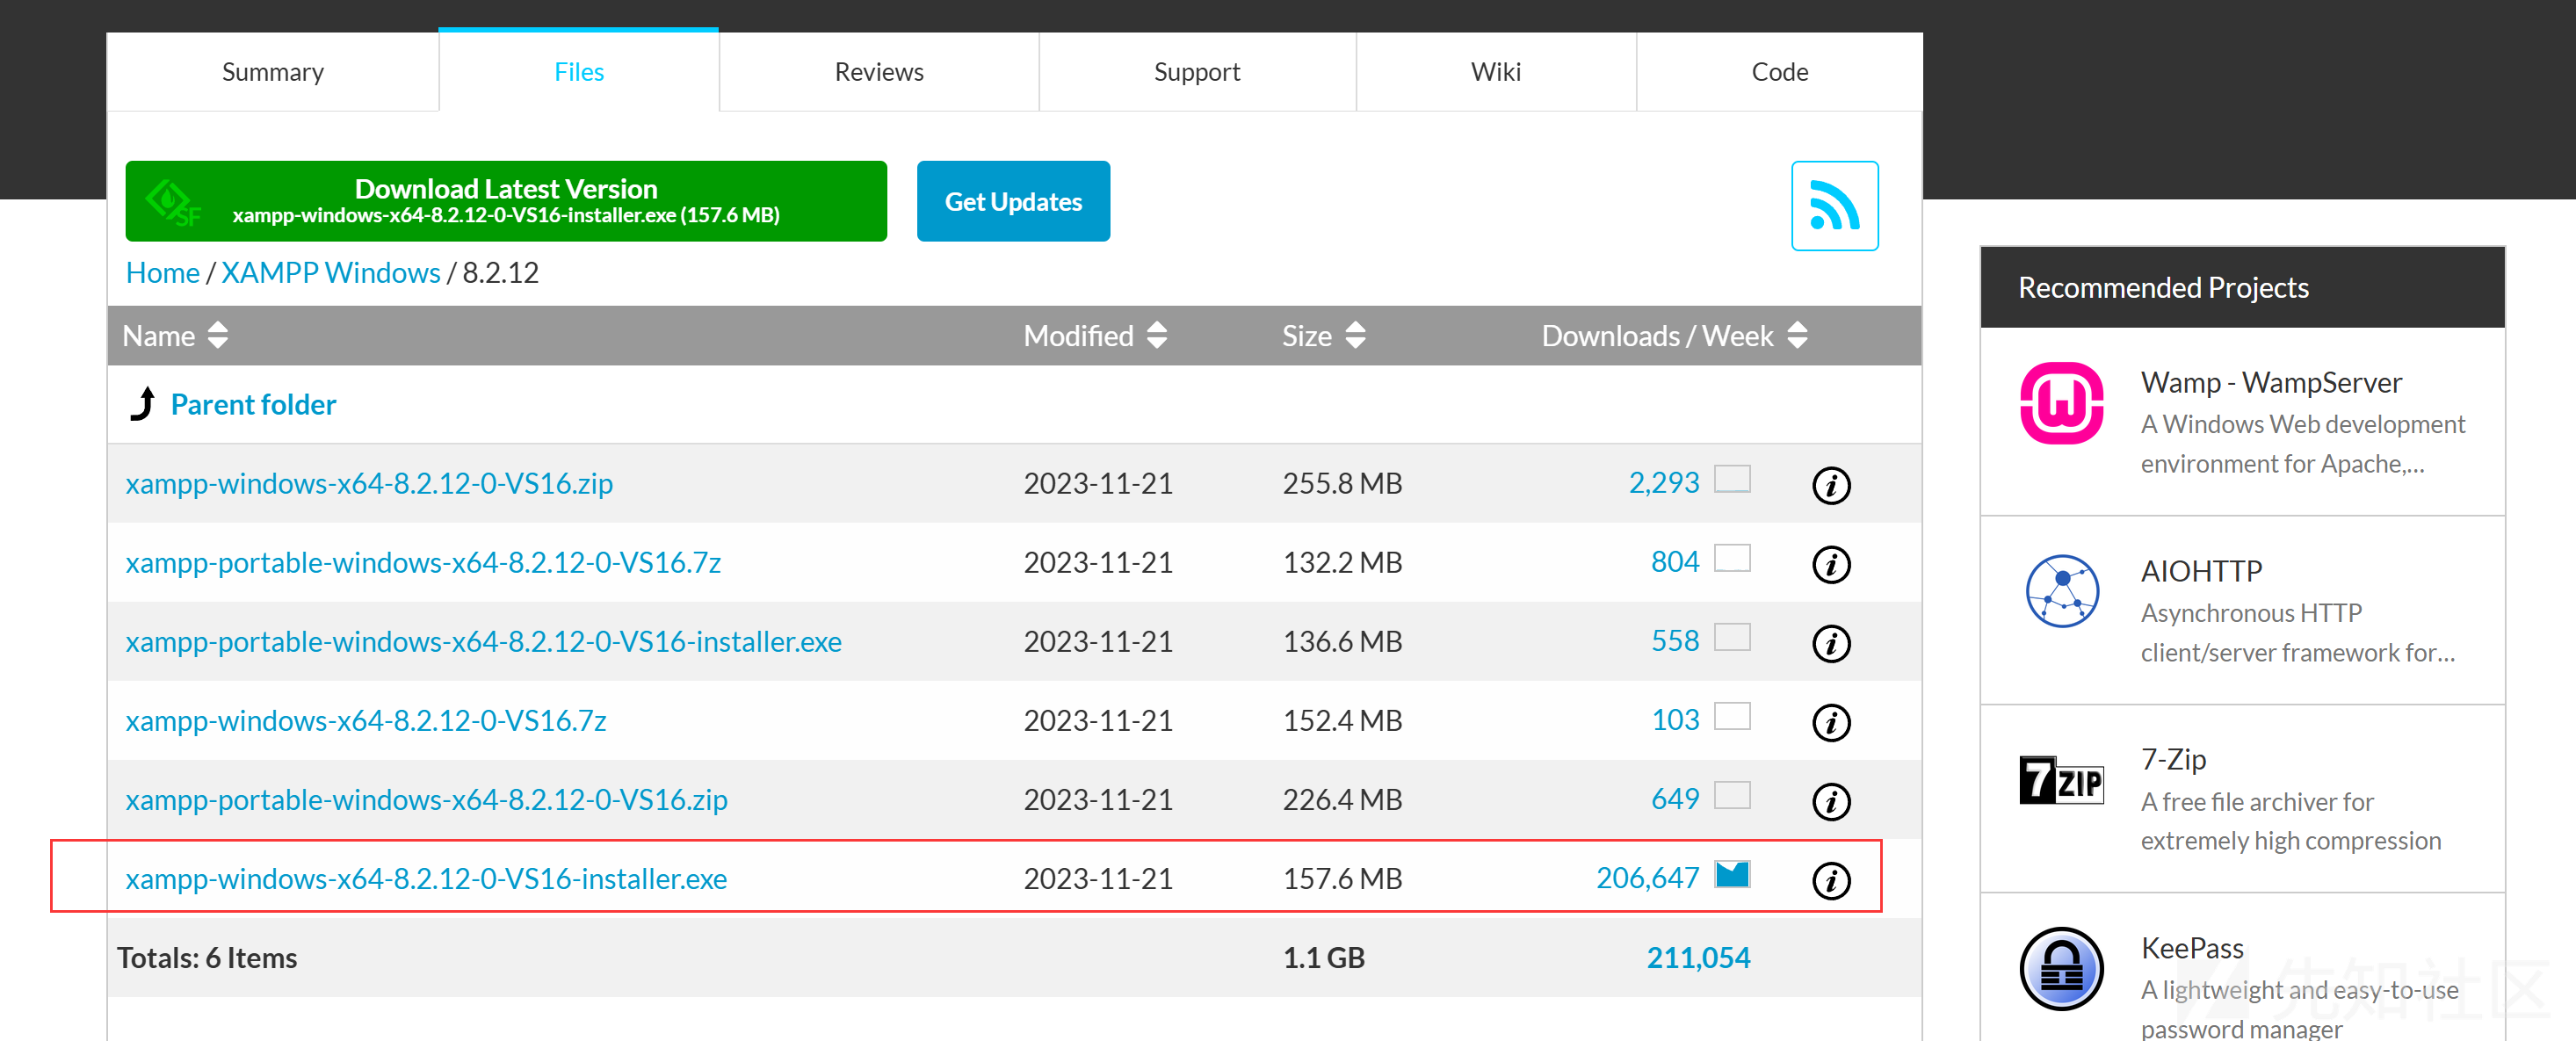Click 8.2.12 breadcrumb text

click(500, 273)
